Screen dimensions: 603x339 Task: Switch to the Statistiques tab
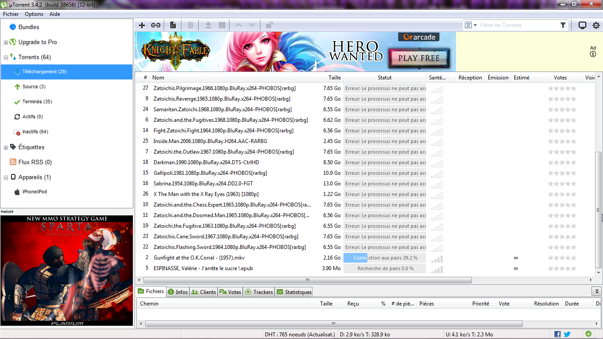click(x=294, y=292)
